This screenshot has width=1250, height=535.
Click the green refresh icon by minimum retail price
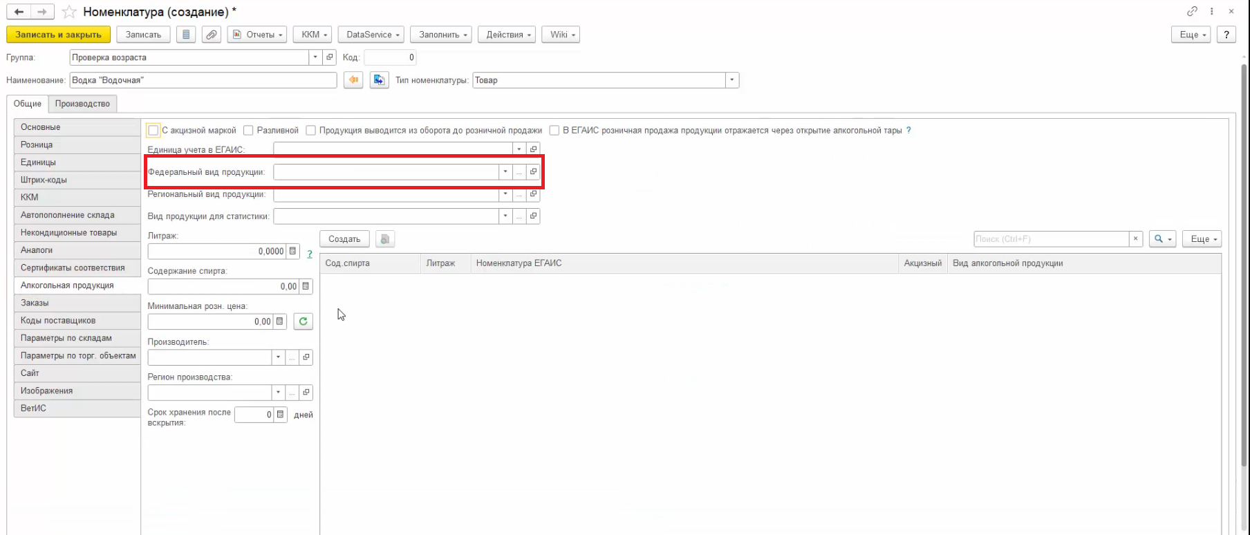point(303,321)
